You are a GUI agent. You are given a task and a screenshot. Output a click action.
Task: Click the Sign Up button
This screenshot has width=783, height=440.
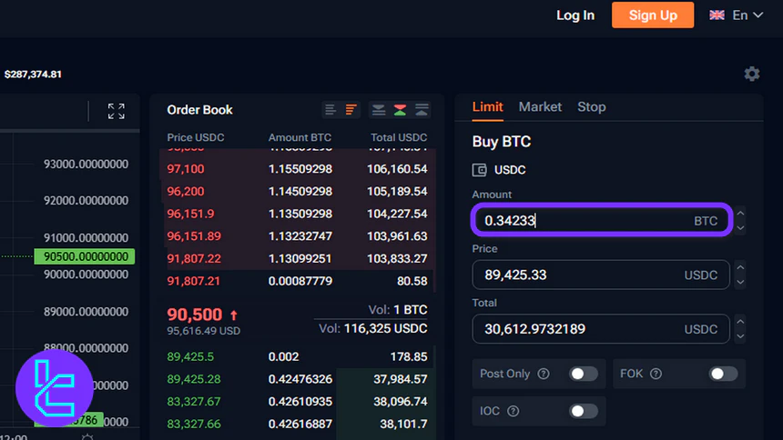(x=653, y=15)
